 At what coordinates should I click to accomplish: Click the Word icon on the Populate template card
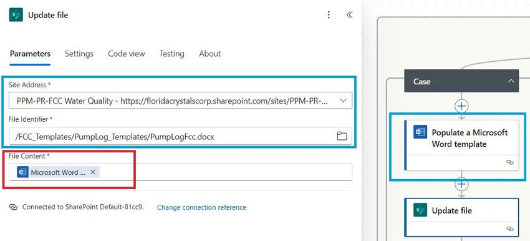(x=420, y=132)
